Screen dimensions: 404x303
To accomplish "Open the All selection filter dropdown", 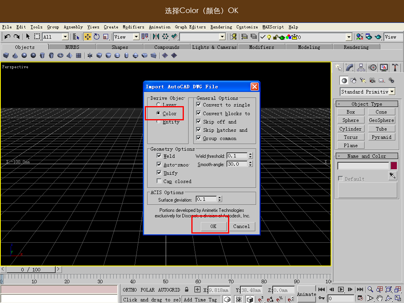I will 65,37.
